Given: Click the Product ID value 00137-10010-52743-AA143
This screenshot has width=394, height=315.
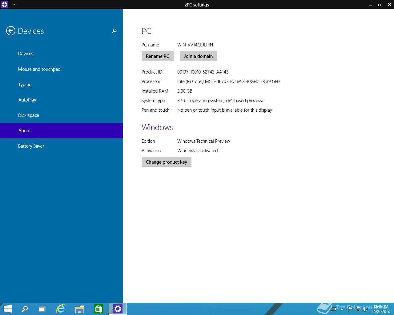Looking at the screenshot, I should [203, 72].
